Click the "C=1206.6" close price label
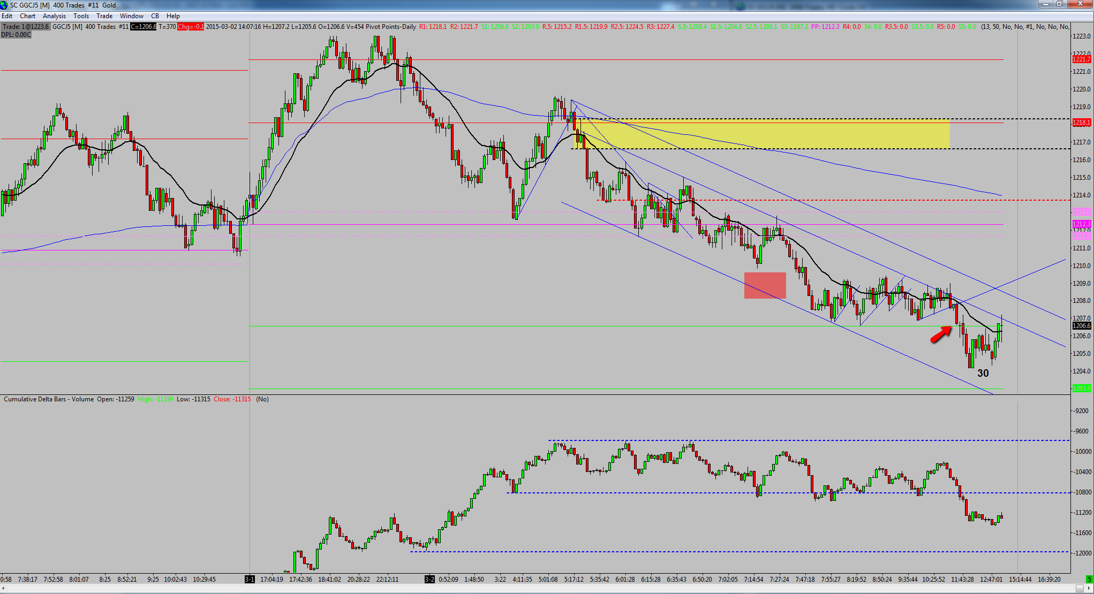 pos(144,27)
